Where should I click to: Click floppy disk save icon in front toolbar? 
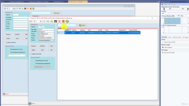click(56, 21)
